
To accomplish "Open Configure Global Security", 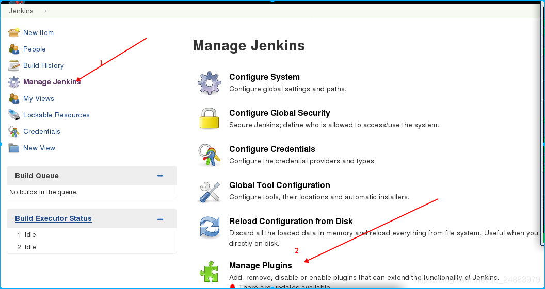I will [279, 113].
